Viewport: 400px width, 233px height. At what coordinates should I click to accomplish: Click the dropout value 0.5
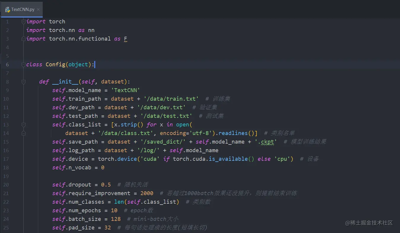pyautogui.click(x=106, y=185)
